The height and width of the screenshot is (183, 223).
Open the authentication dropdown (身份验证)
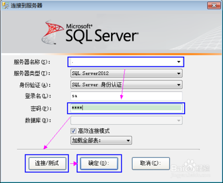[126, 85]
